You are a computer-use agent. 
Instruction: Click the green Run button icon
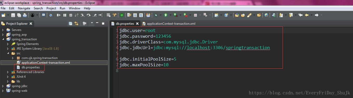(x=165, y=15)
